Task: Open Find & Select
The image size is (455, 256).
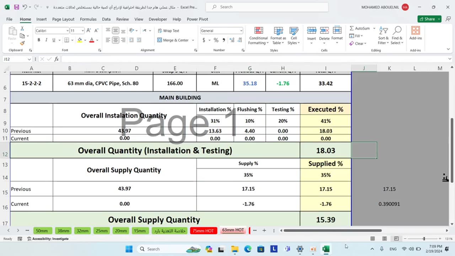Action: tap(397, 36)
